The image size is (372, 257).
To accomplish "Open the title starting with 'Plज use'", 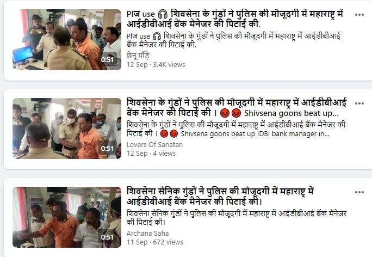I will [235, 19].
